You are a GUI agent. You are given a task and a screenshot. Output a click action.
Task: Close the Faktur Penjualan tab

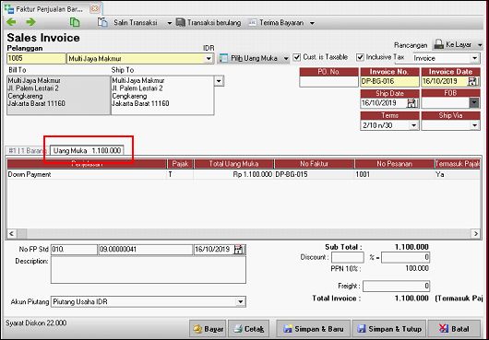[95, 9]
